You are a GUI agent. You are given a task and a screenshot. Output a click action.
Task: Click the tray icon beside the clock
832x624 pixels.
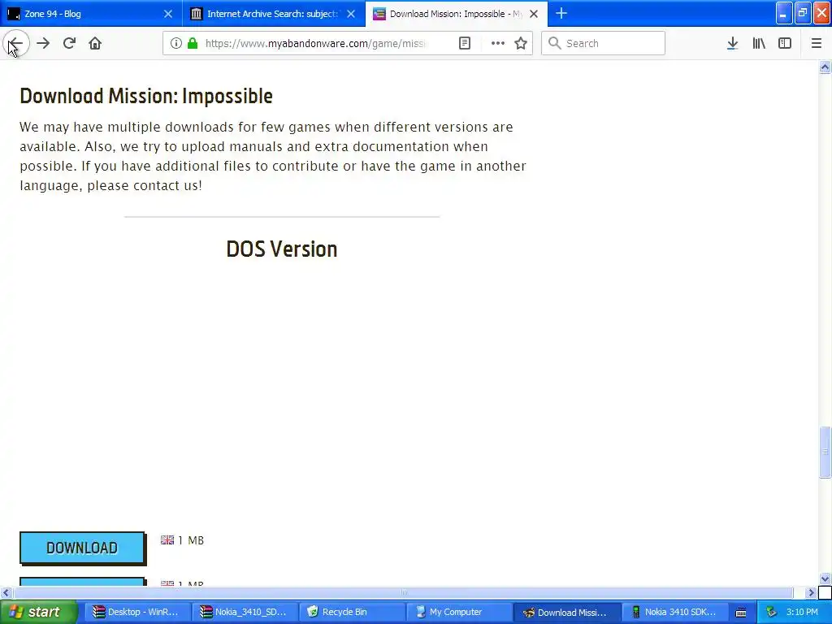(x=771, y=612)
